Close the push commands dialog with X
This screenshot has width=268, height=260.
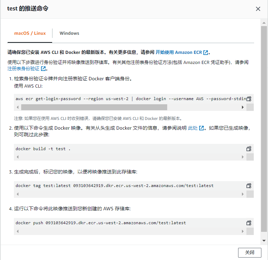258,9
